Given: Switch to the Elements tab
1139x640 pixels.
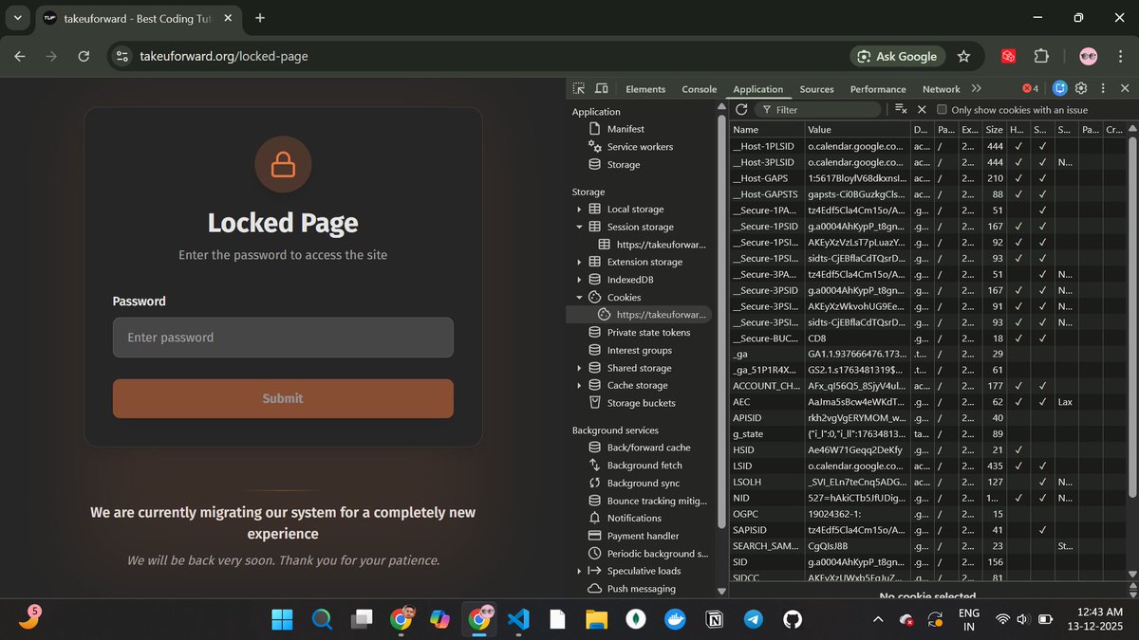Looking at the screenshot, I should (645, 89).
